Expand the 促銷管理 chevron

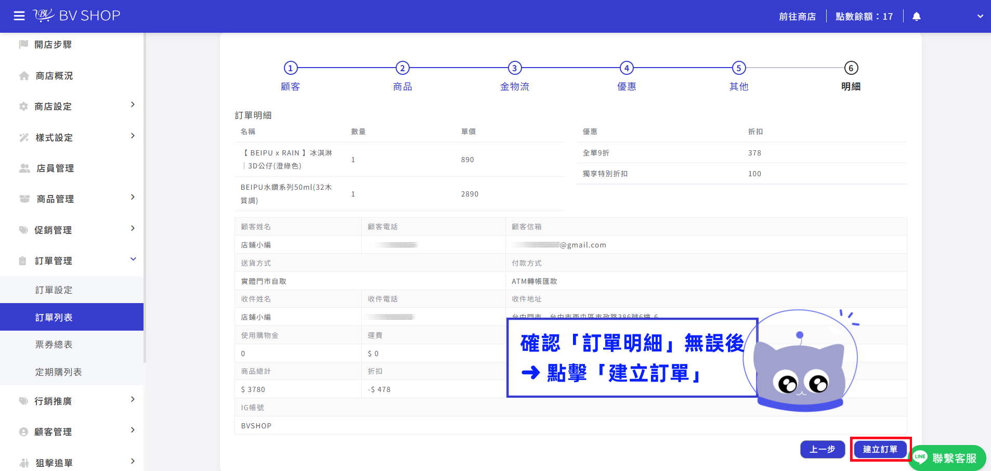[133, 228]
